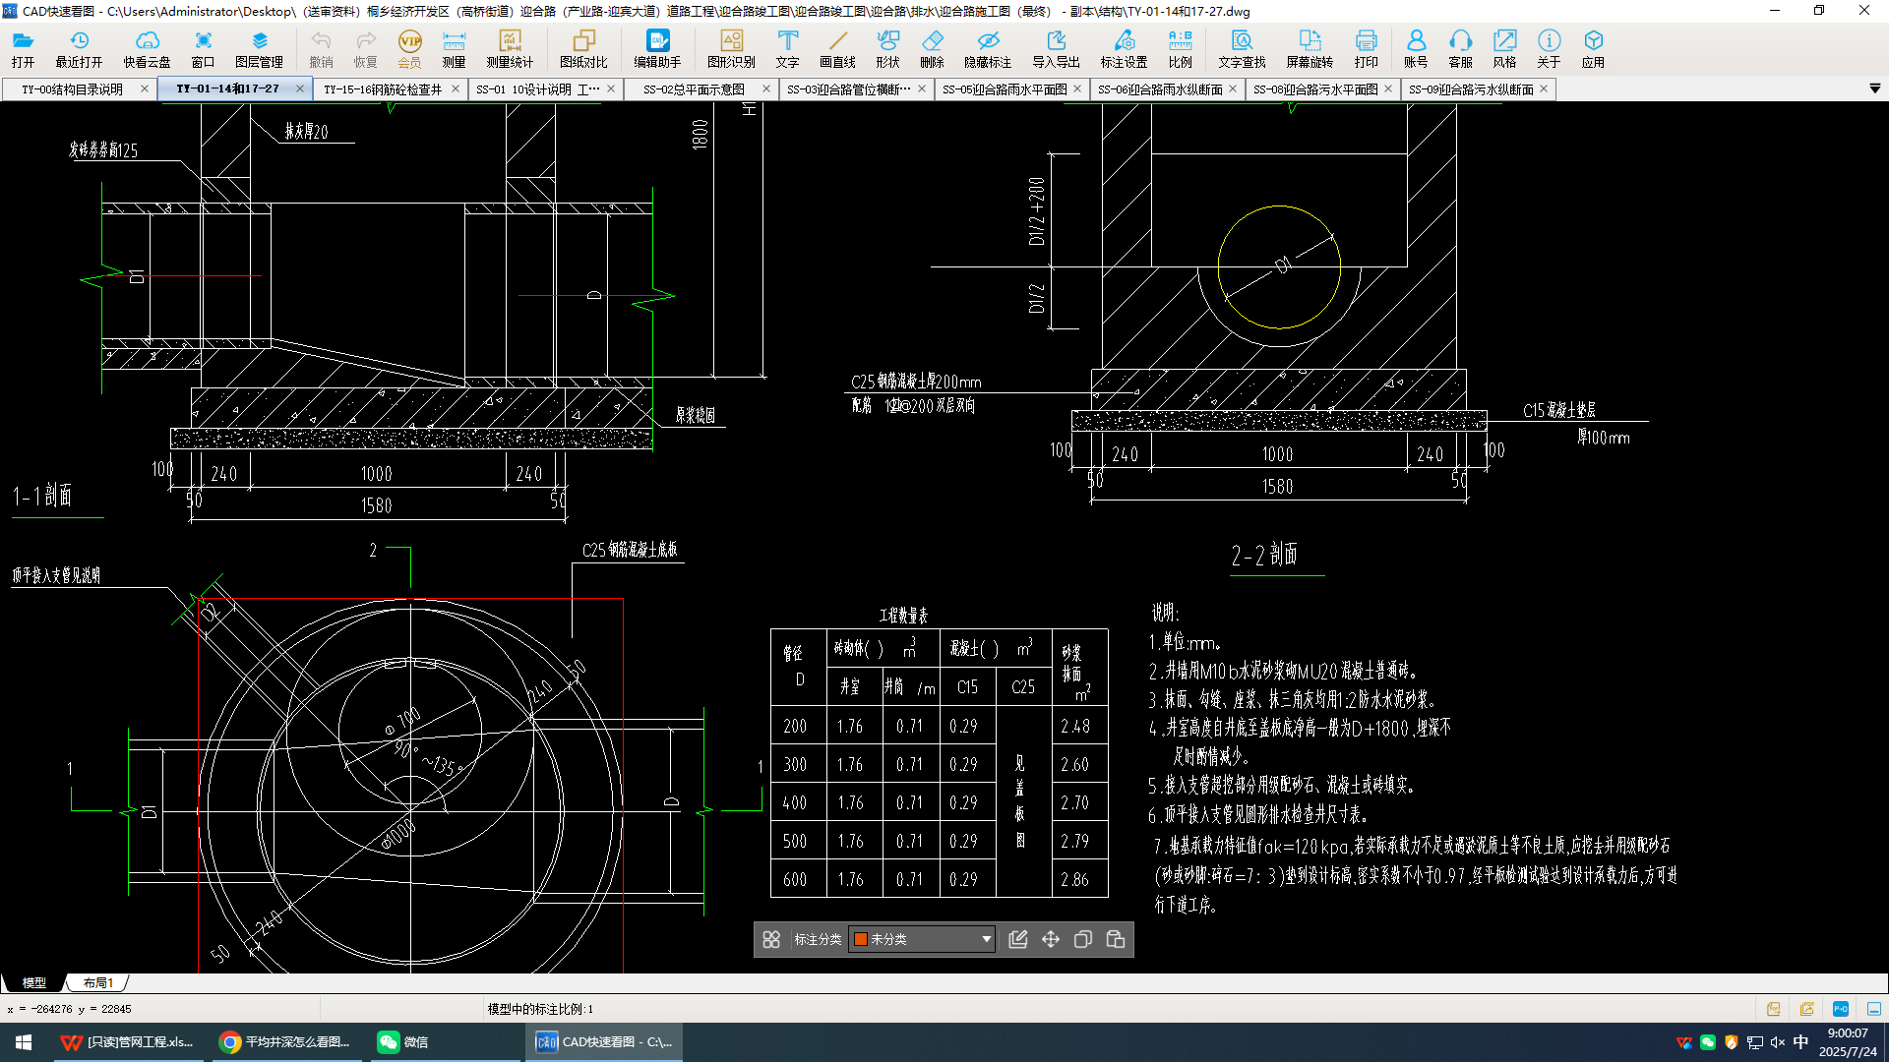The width and height of the screenshot is (1889, 1062).
Task: Click the blue status bar icon
Action: pos(1841,1009)
